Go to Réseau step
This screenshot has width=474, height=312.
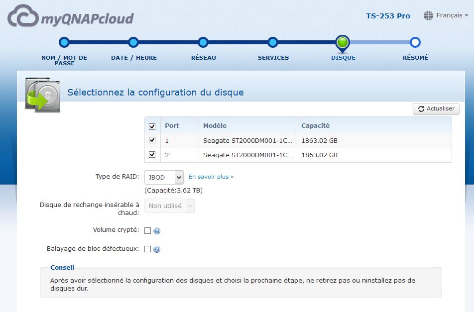(x=203, y=42)
